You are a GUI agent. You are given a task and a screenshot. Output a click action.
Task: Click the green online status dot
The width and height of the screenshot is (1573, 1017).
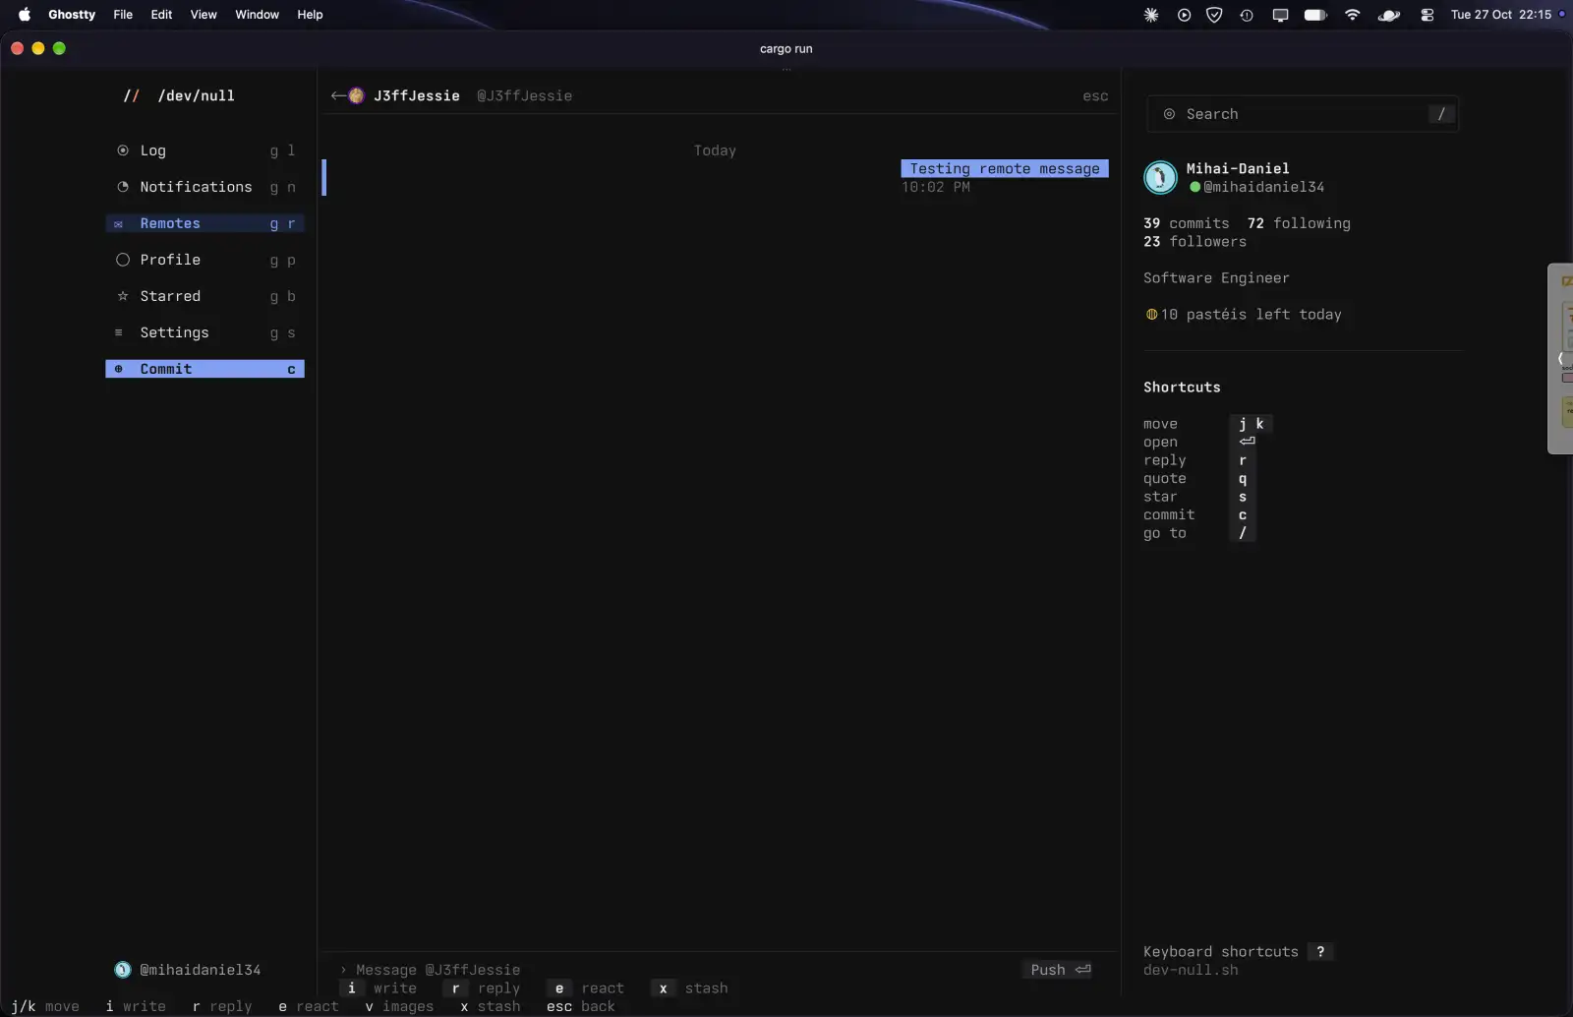pos(1194,187)
